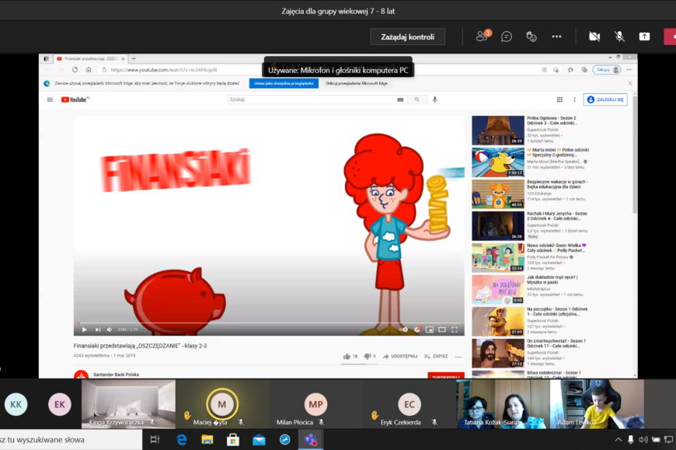The width and height of the screenshot is (676, 450).
Task: Select the Finansiaki browser tab
Action: coord(91,58)
